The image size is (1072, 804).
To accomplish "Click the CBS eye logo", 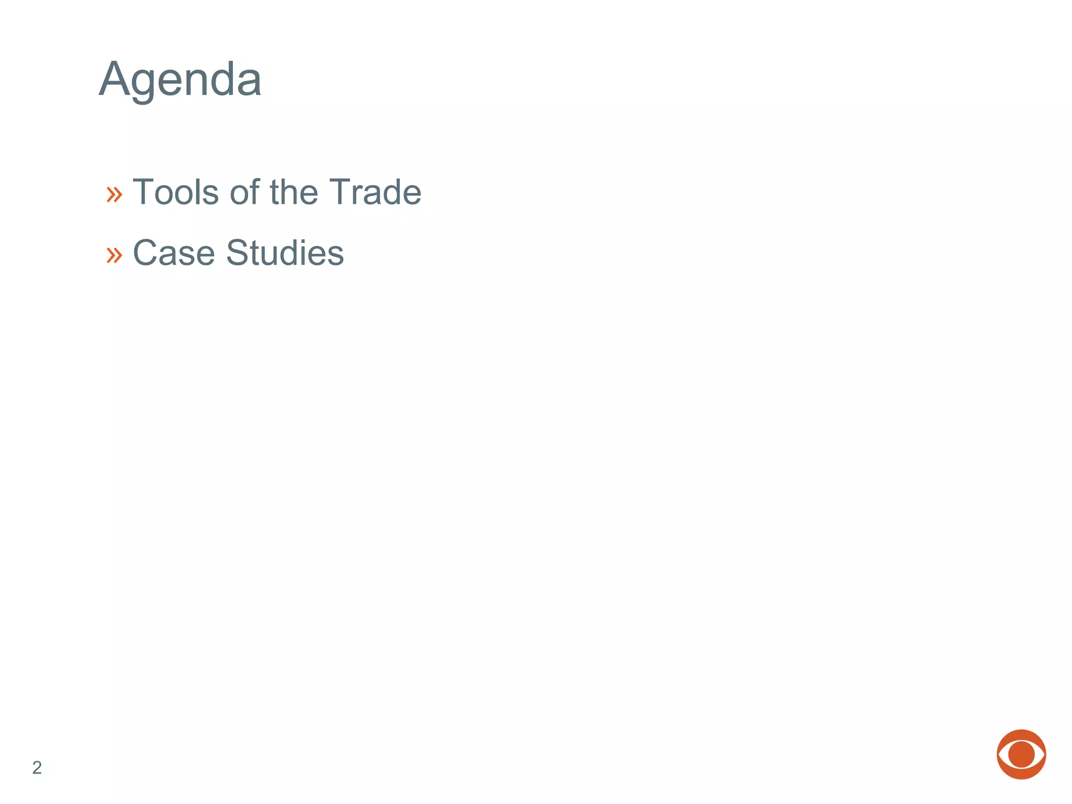I will (x=1021, y=754).
